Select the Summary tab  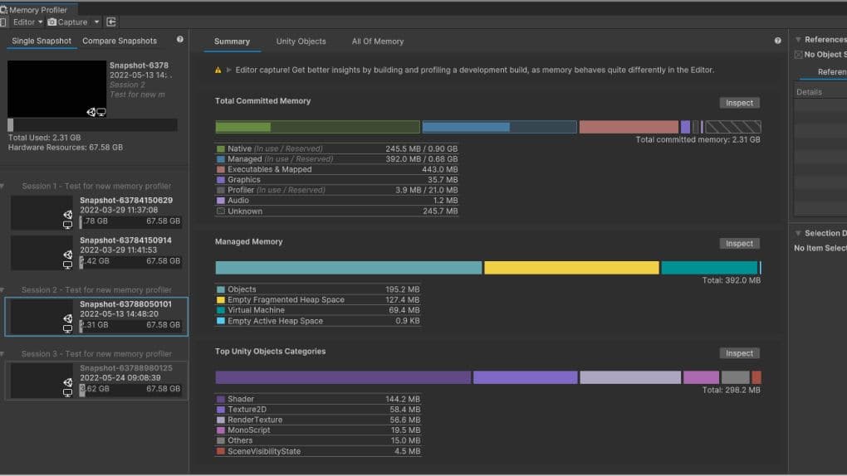232,41
